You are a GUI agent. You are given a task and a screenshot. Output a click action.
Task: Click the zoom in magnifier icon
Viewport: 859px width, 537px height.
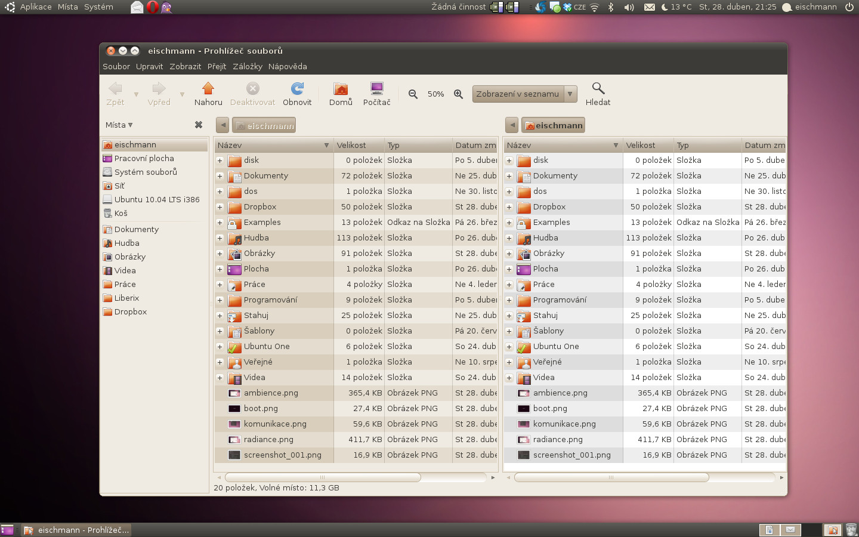point(458,94)
